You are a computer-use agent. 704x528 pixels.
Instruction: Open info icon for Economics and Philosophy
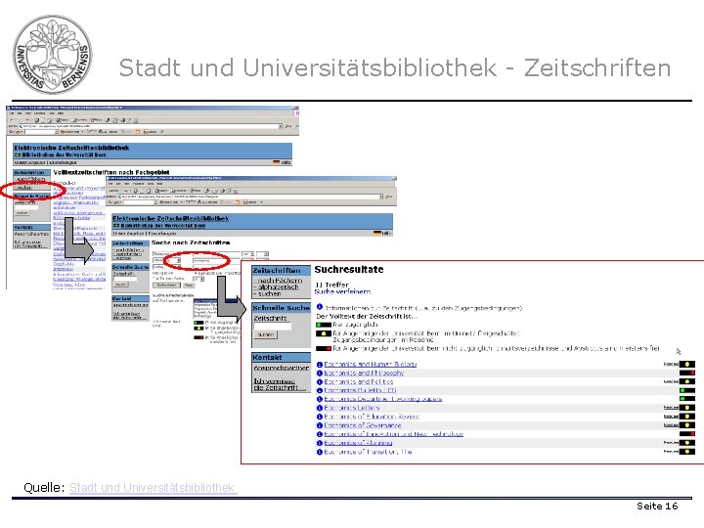pyautogui.click(x=320, y=374)
